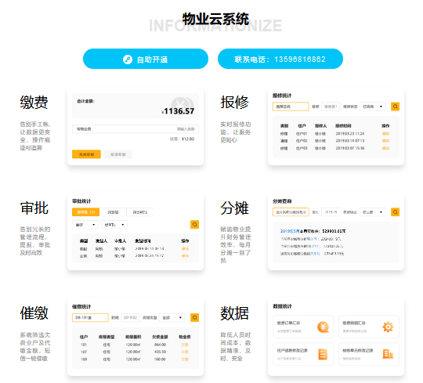Click the 缴费 section heading

coord(34,103)
